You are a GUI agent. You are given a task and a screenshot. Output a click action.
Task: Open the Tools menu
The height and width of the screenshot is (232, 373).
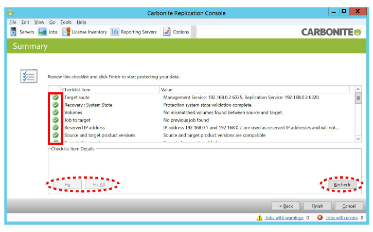(x=66, y=22)
